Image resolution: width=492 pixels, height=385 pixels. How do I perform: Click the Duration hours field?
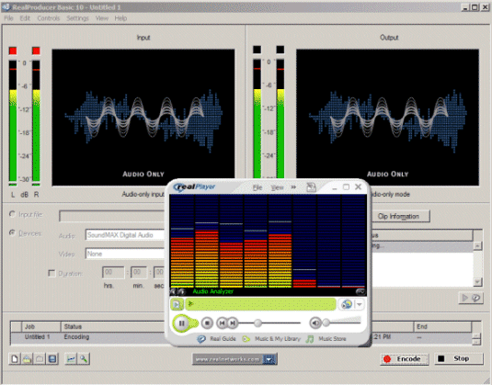coord(113,272)
